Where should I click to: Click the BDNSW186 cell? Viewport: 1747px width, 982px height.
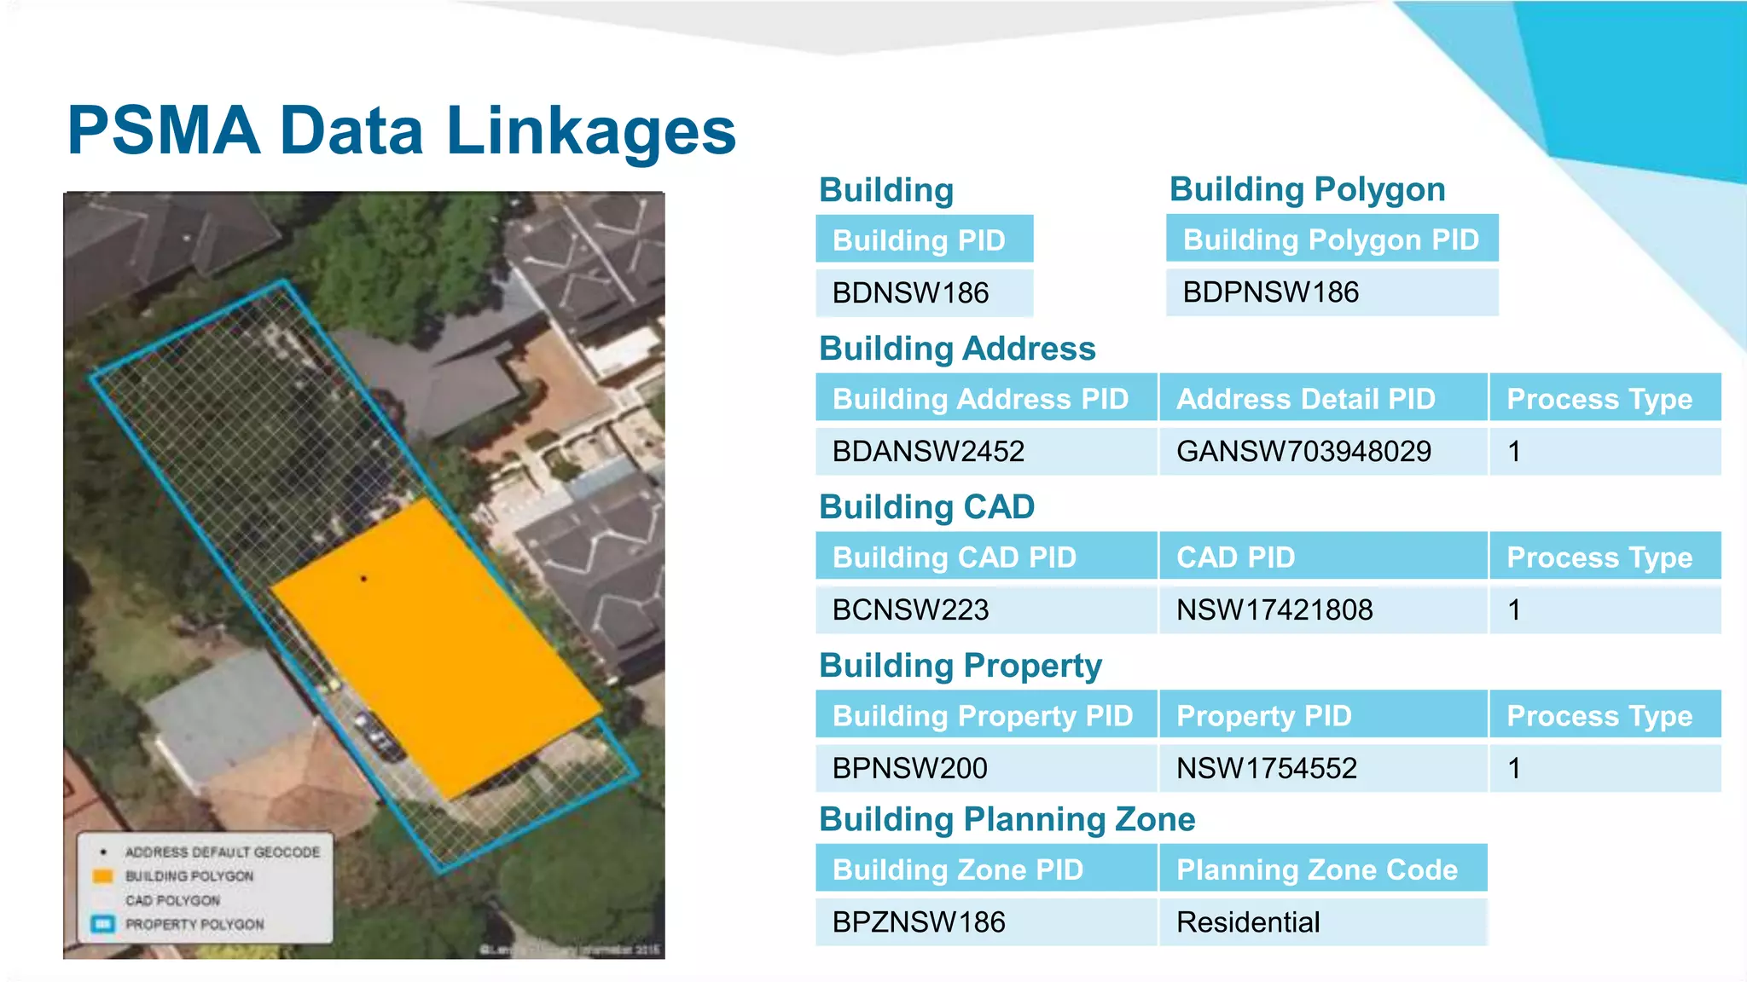coord(925,293)
